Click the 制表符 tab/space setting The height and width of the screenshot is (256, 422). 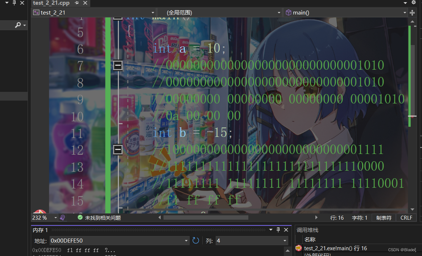pos(384,218)
